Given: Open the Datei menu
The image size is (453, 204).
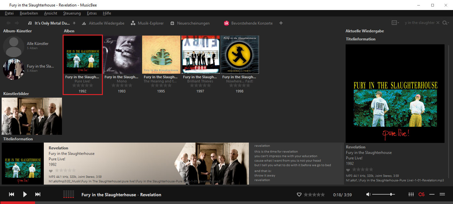Looking at the screenshot, I should click(9, 13).
